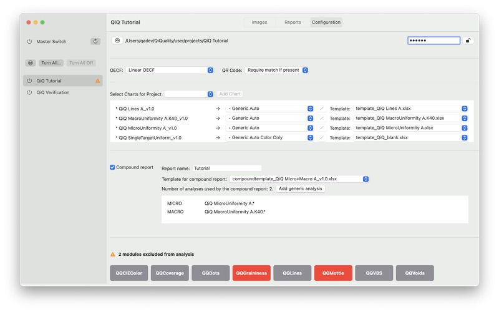Click the power icon for QiQ Verification
Viewport: 499px width, 312px height.
(29, 92)
